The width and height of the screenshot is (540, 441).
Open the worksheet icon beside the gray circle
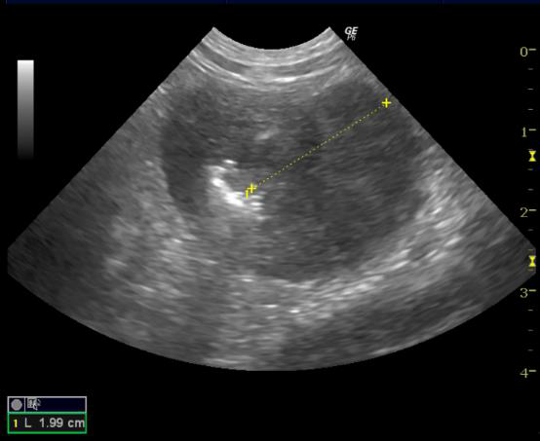[x=34, y=404]
